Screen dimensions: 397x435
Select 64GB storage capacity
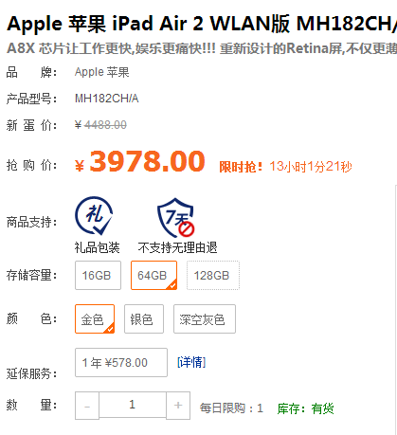click(x=153, y=275)
